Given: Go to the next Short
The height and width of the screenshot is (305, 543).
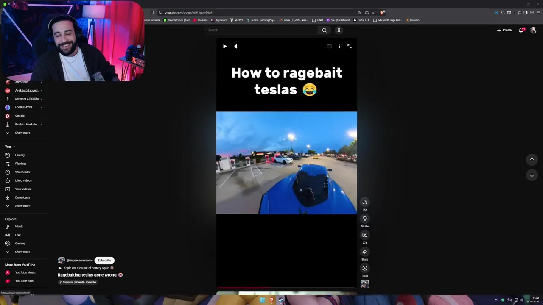Looking at the screenshot, I should (x=532, y=175).
